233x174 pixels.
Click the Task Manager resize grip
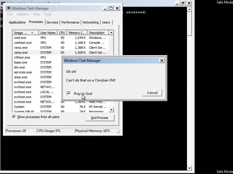point(119,131)
